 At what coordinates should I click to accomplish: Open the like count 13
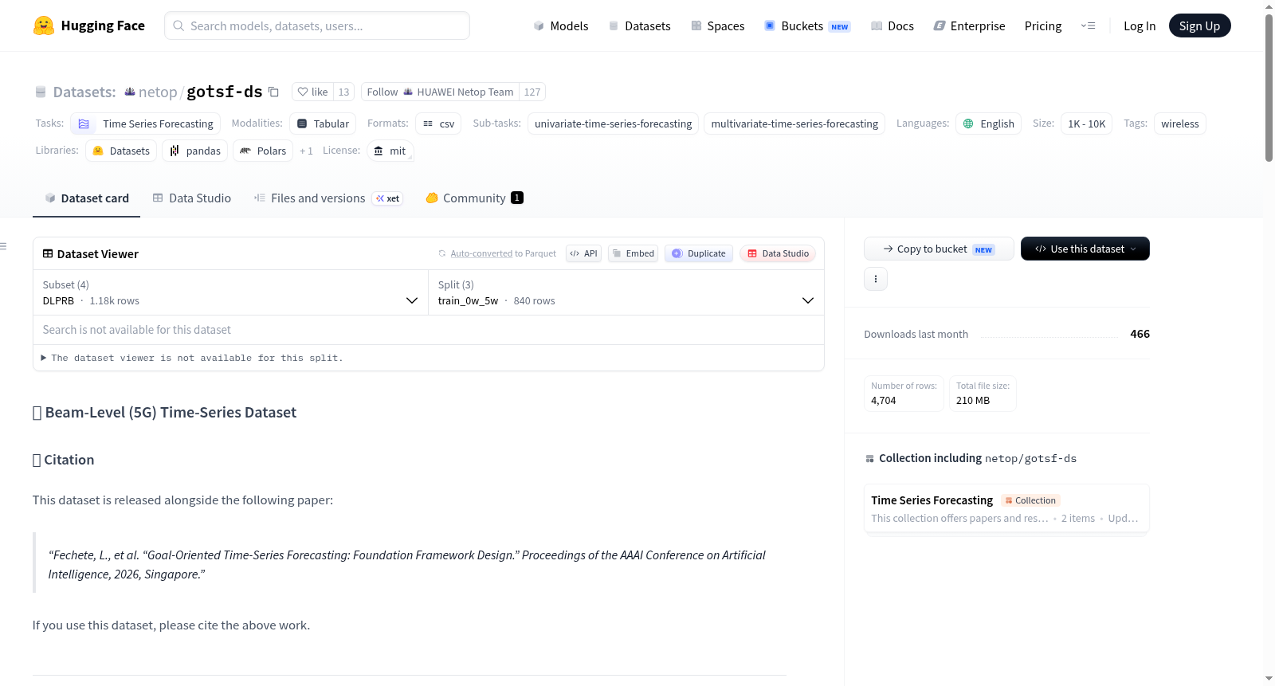click(x=343, y=92)
